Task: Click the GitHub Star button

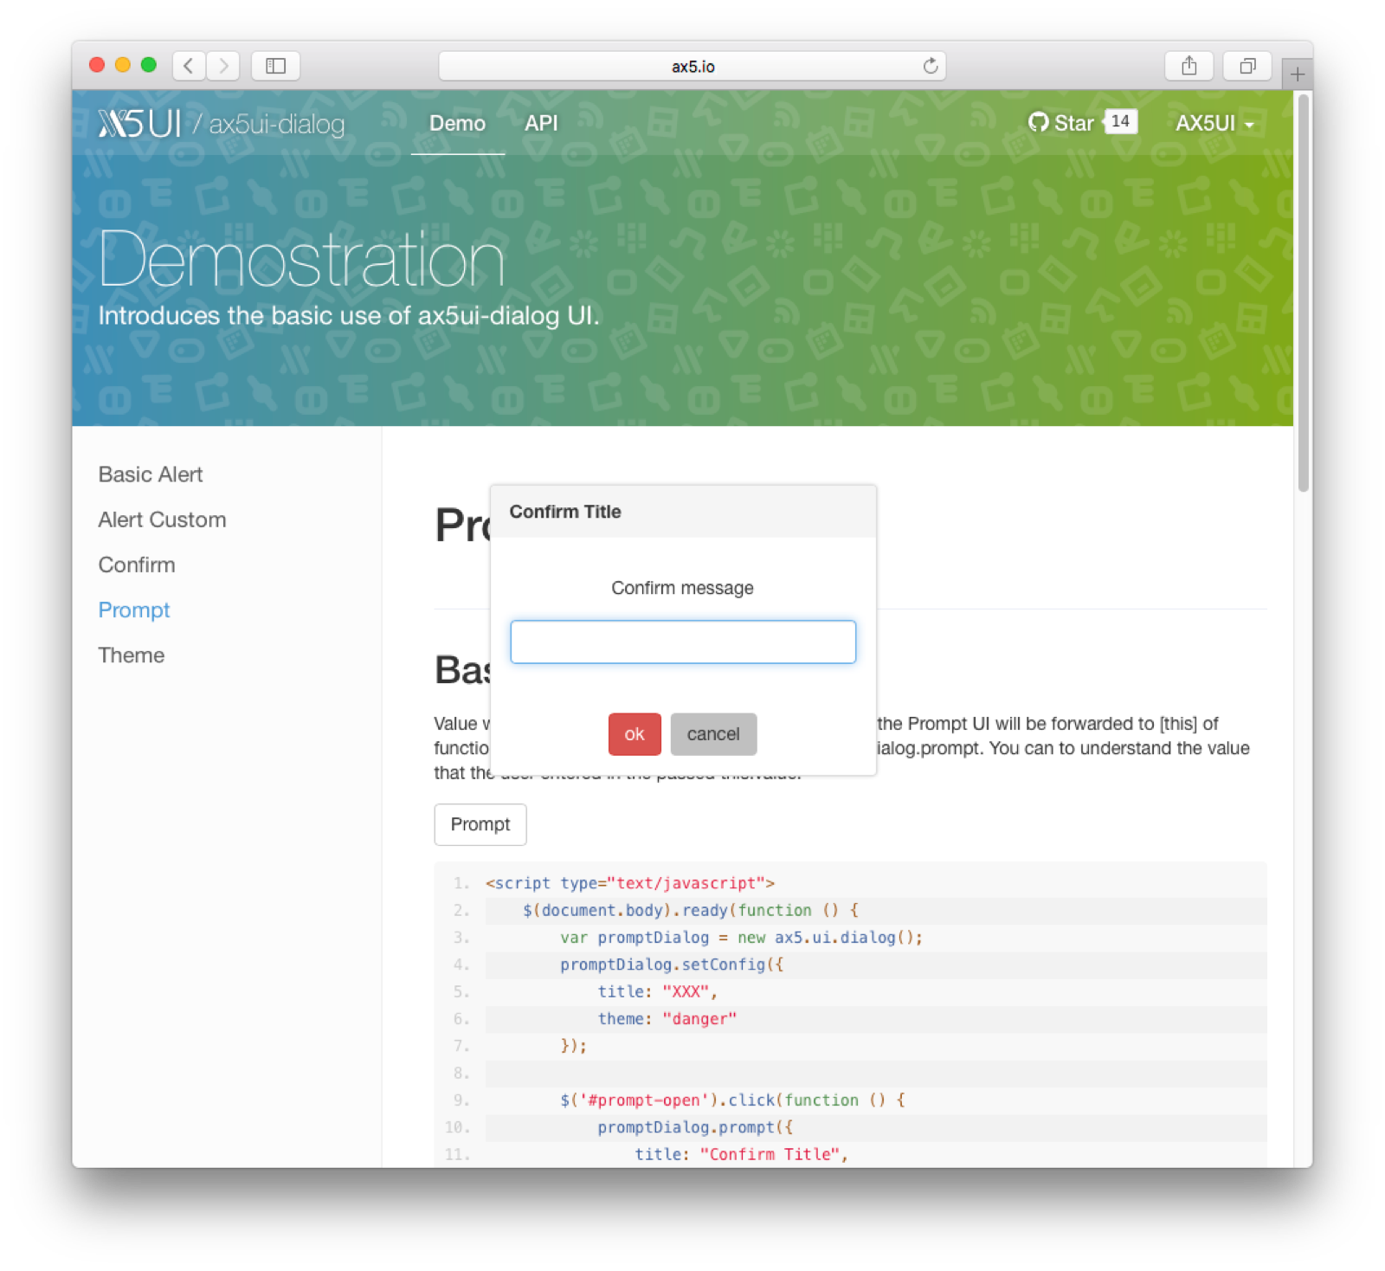Action: click(x=1061, y=123)
